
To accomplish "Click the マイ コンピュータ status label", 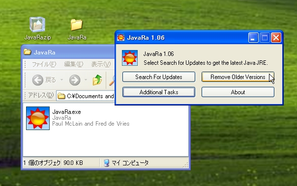I will (x=130, y=163).
